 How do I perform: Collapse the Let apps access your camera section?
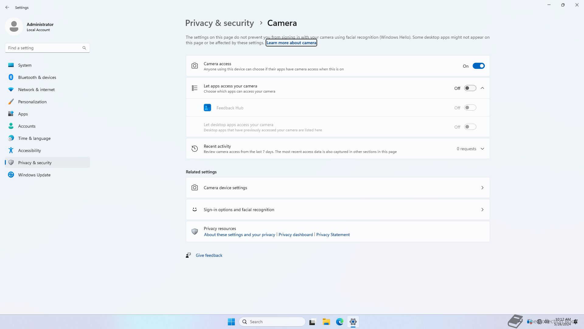(x=482, y=88)
